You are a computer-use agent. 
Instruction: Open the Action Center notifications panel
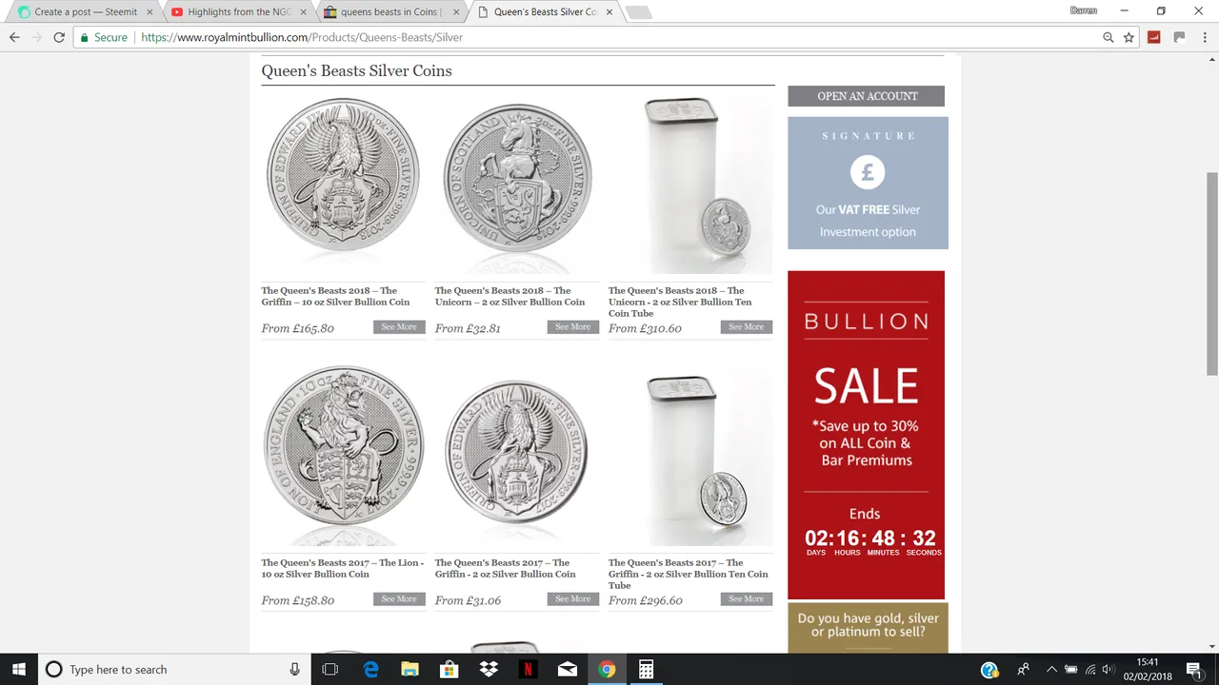(x=1194, y=669)
